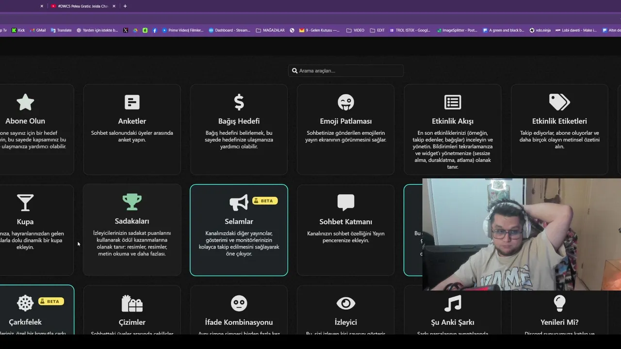Screen dimensions: 621x349
Task: Open the X bookmark icon
Action: tap(126, 30)
